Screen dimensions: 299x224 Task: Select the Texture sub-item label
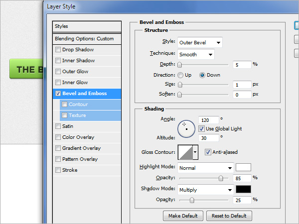[x=77, y=115]
